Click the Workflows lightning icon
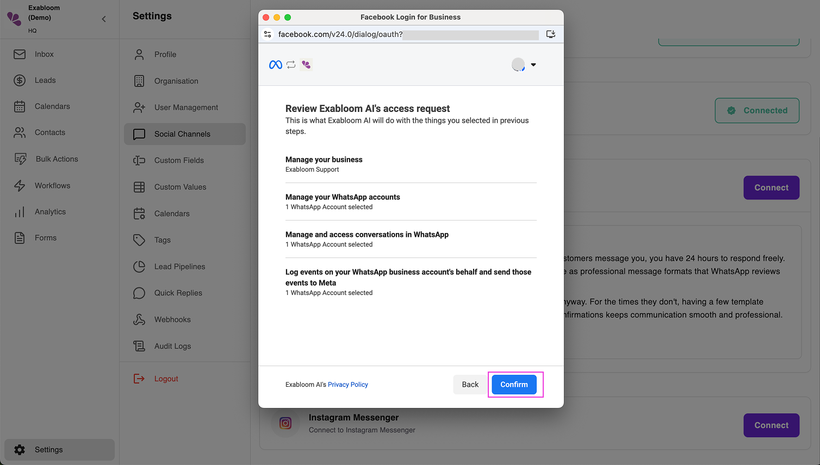The width and height of the screenshot is (820, 465). pos(20,185)
